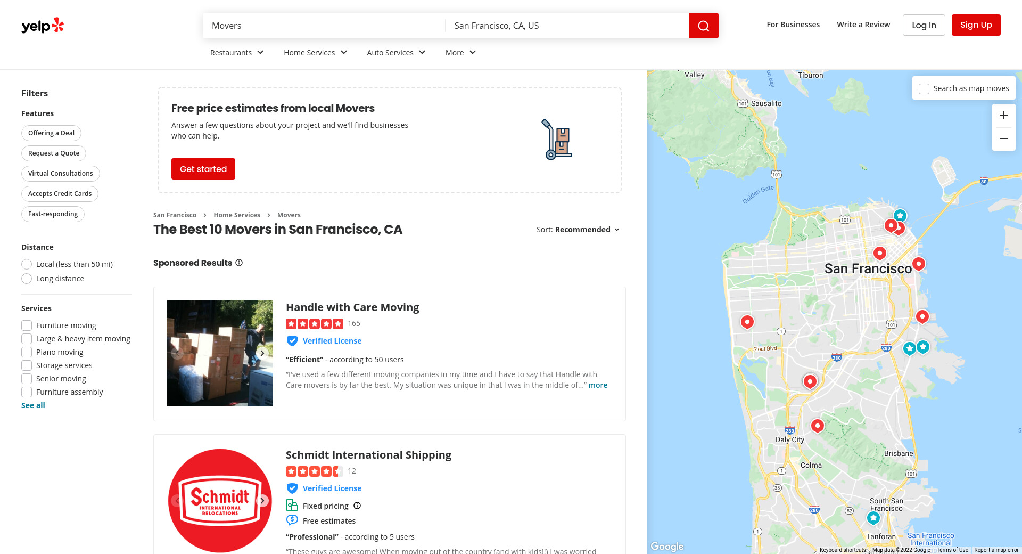Open Sort: Recommended dropdown
This screenshot has width=1022, height=554.
coord(578,230)
